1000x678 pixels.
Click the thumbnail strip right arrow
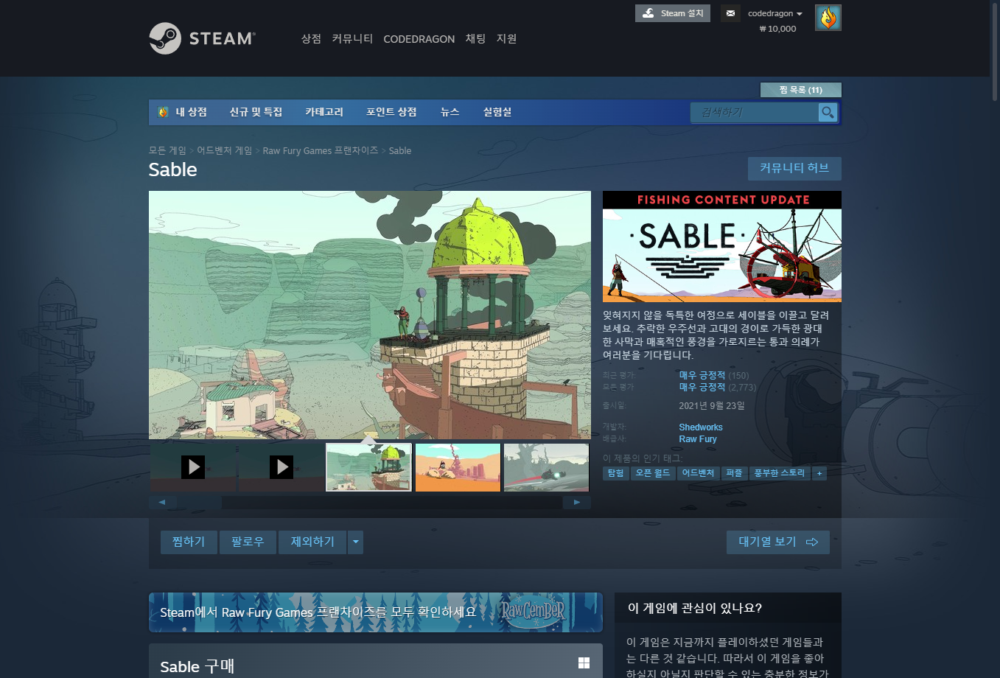coord(577,503)
